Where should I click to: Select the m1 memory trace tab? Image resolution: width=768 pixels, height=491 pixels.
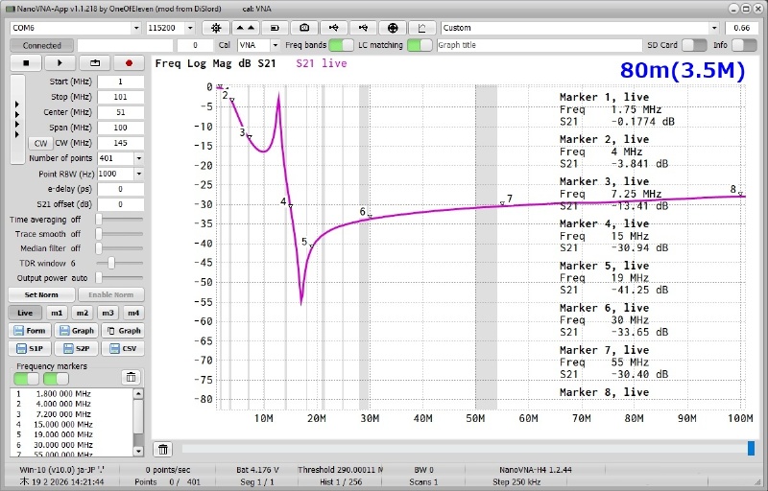tap(58, 313)
